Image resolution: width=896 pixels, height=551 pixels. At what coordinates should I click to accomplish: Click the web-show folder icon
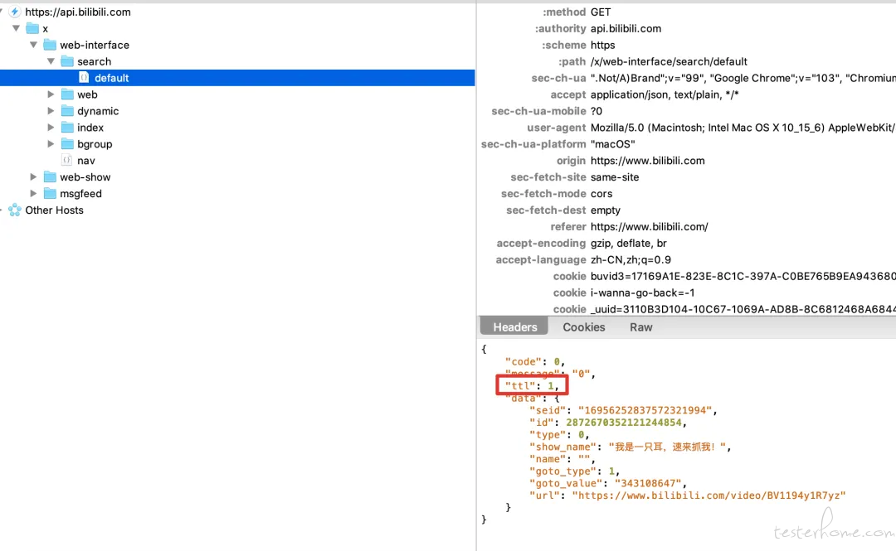pyautogui.click(x=51, y=177)
